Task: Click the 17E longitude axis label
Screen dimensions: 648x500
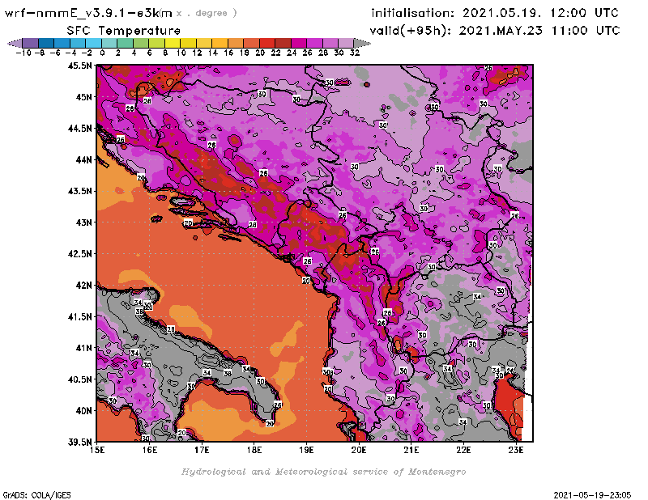Action: tap(202, 450)
